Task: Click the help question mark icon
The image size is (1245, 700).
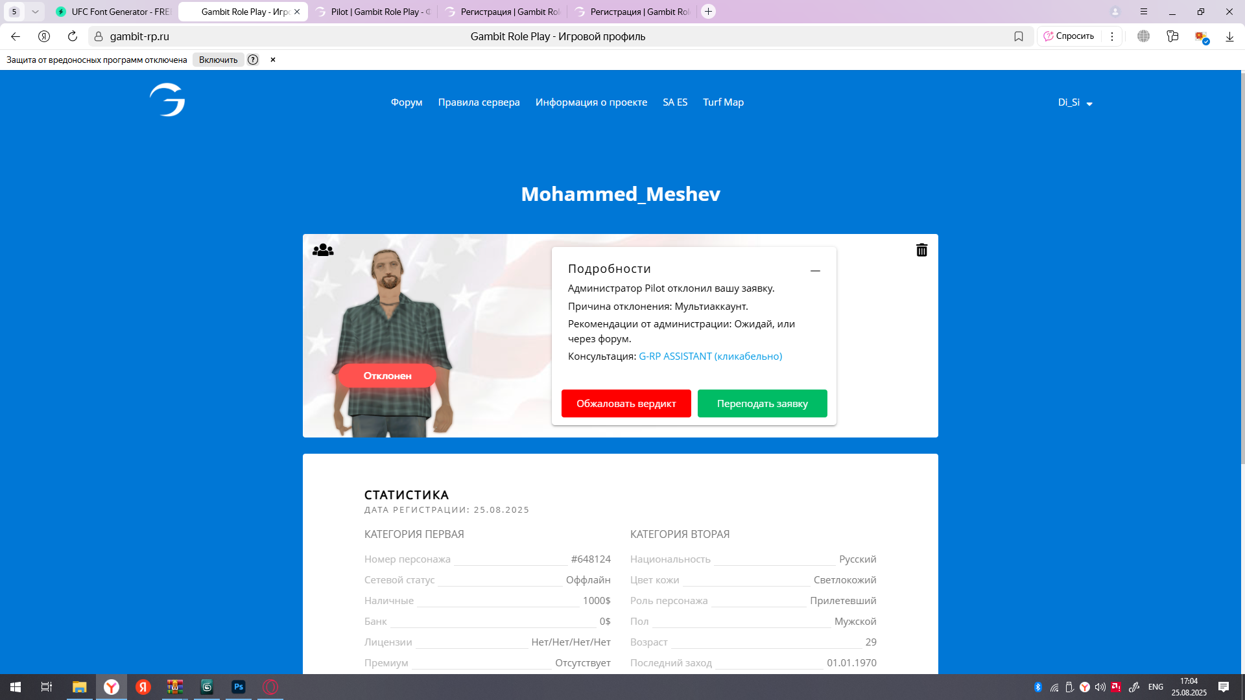Action: pos(253,60)
